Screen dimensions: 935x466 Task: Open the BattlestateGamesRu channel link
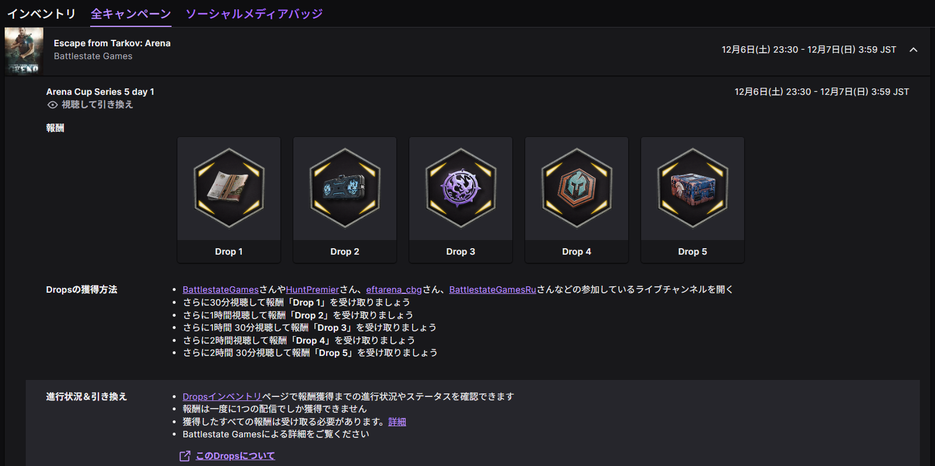493,290
